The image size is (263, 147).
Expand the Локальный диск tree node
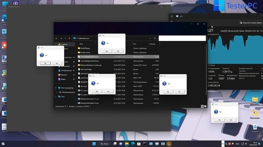[x=57, y=92]
